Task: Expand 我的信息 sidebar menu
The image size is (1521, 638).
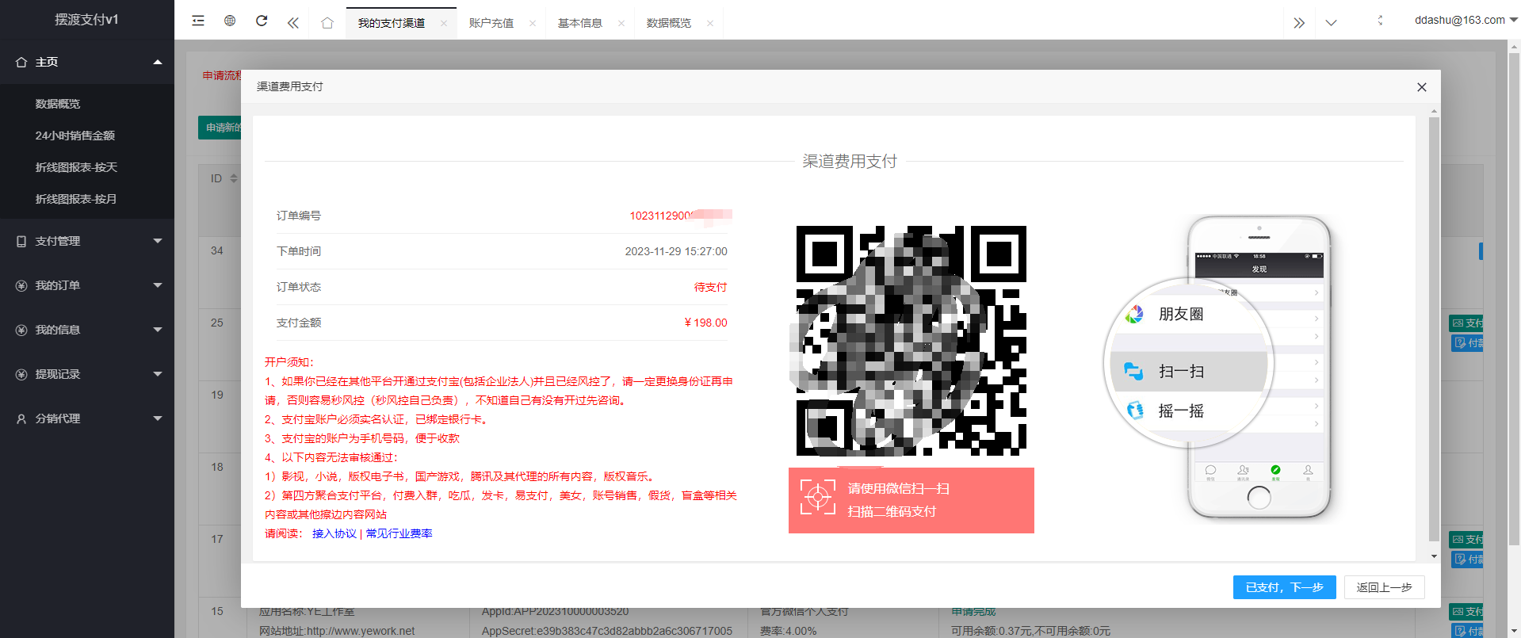Action: (87, 330)
